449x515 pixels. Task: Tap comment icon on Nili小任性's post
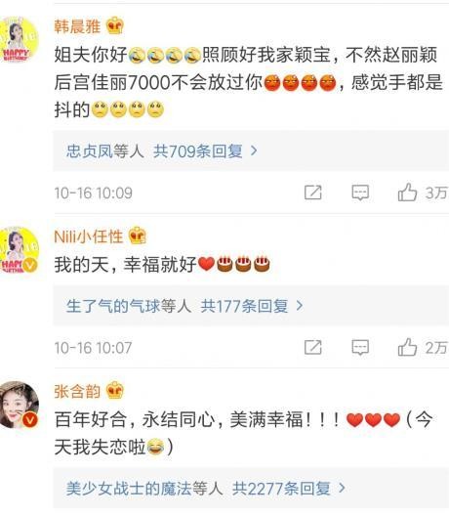pos(360,348)
